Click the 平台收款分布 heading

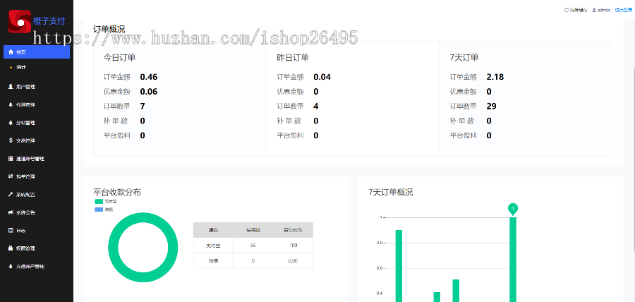(x=117, y=193)
